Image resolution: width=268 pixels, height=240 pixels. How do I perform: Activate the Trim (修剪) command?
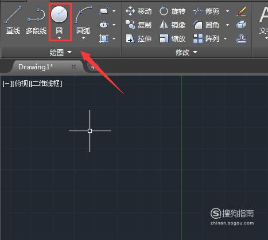click(x=206, y=11)
